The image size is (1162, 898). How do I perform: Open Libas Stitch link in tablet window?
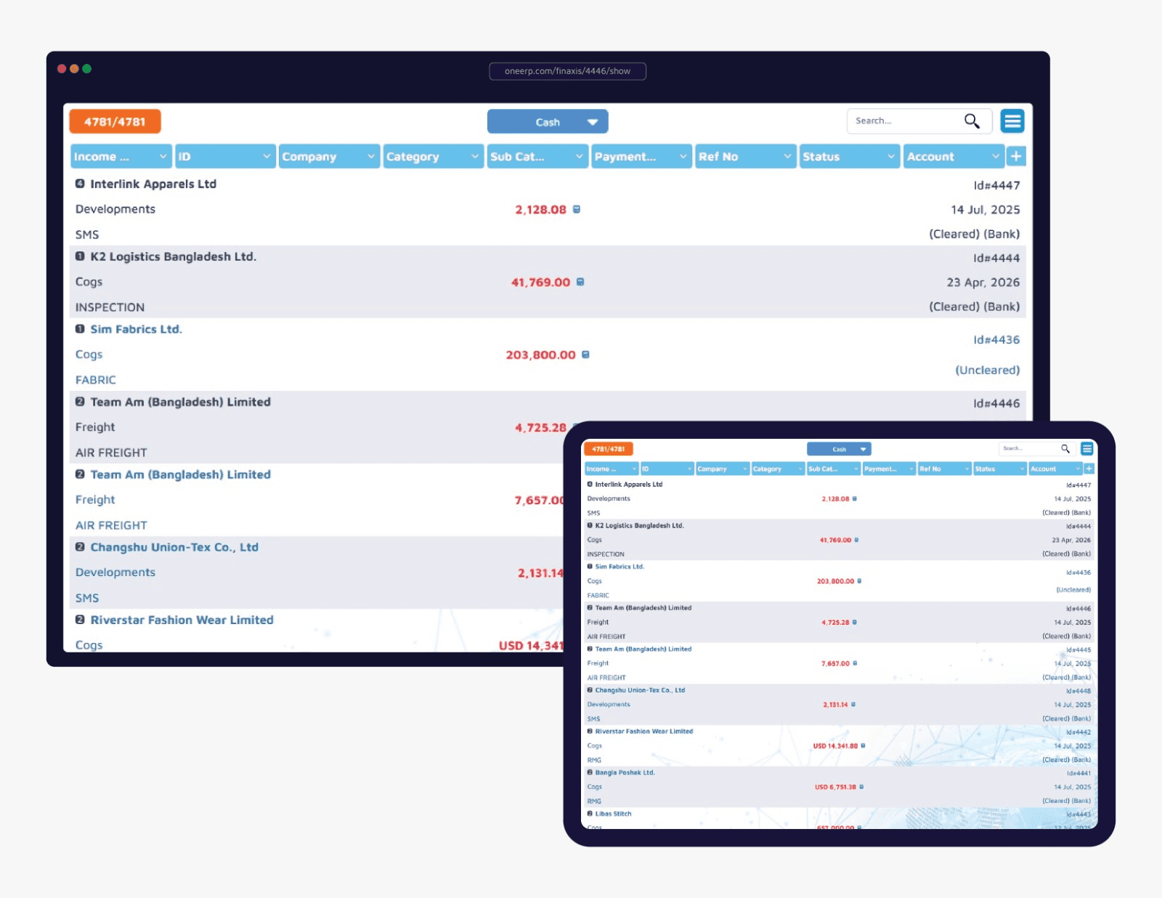click(x=613, y=814)
